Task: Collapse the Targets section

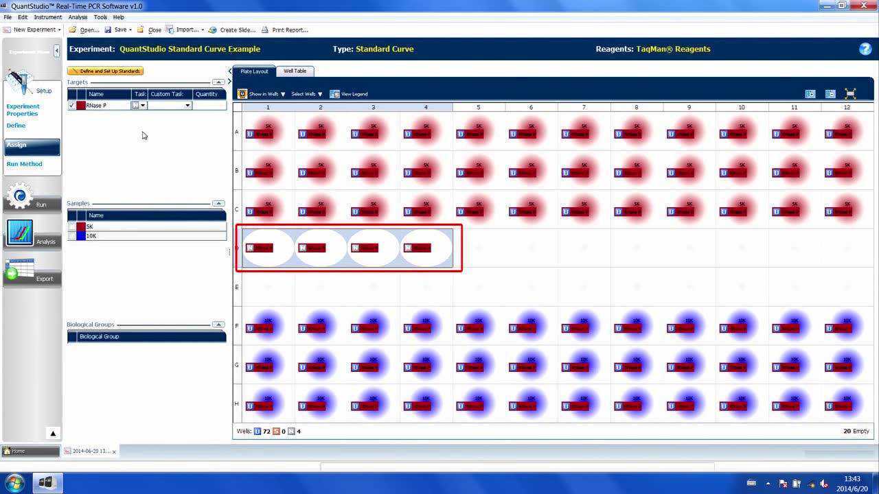Action: click(x=218, y=82)
